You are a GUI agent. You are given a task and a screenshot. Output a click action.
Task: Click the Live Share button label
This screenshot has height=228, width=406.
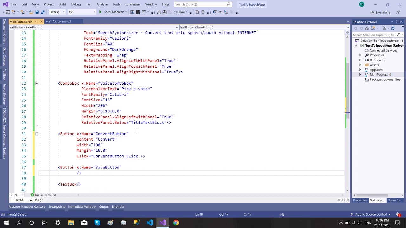pyautogui.click(x=383, y=12)
